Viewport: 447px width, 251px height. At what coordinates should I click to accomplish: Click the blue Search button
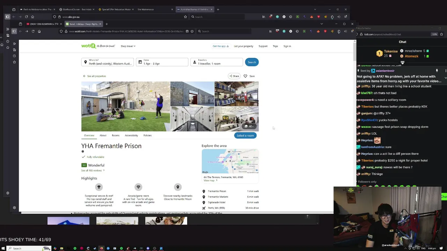point(252,62)
